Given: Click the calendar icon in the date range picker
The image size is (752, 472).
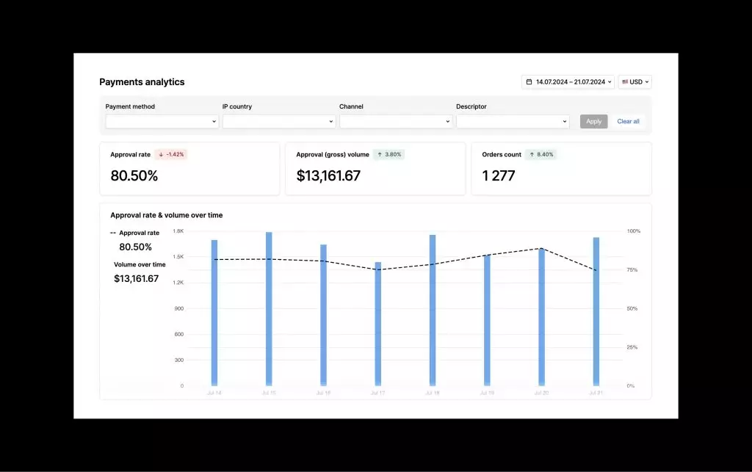Looking at the screenshot, I should (x=531, y=81).
